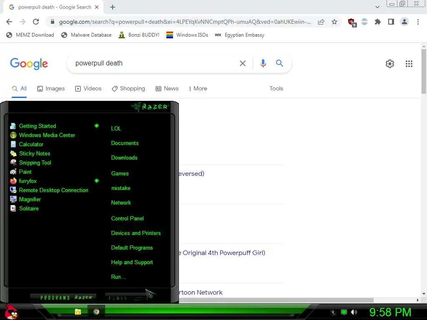
Task: Expand the tab search chevron
Action: coord(377,7)
